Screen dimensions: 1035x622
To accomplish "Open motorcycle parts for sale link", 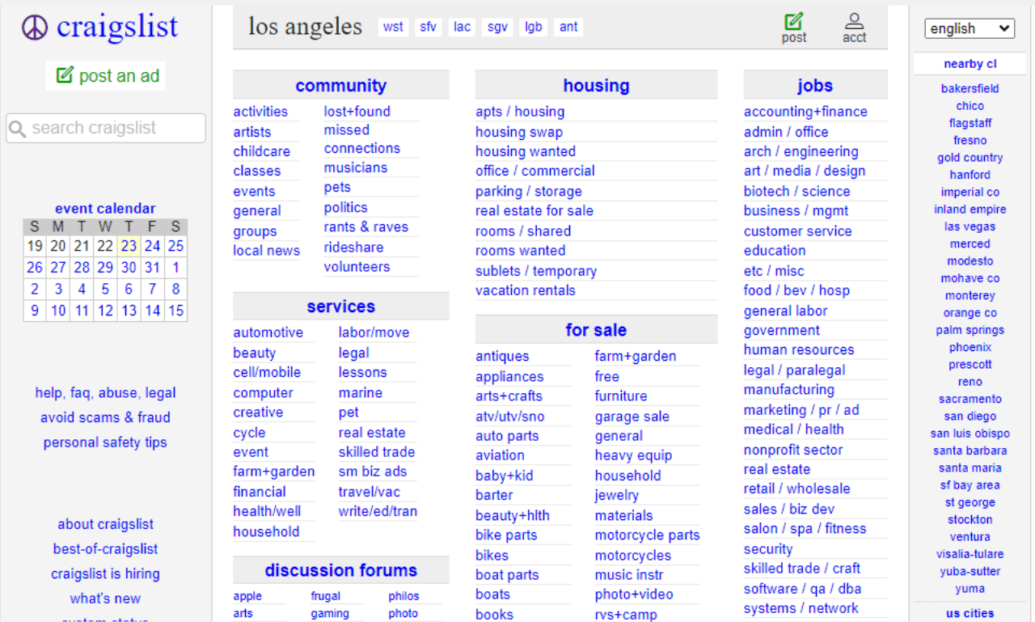I will point(647,535).
